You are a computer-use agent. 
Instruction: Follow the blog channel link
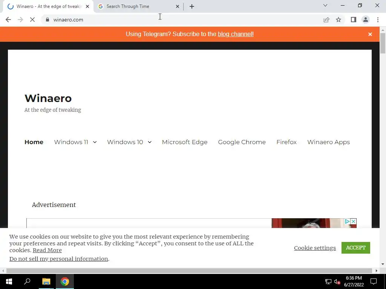[236, 34]
